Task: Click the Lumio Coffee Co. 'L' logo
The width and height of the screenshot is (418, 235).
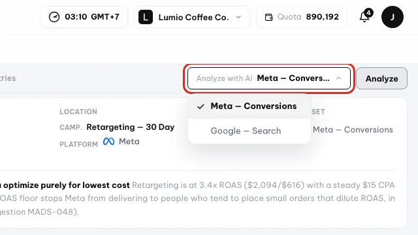Action: click(146, 17)
